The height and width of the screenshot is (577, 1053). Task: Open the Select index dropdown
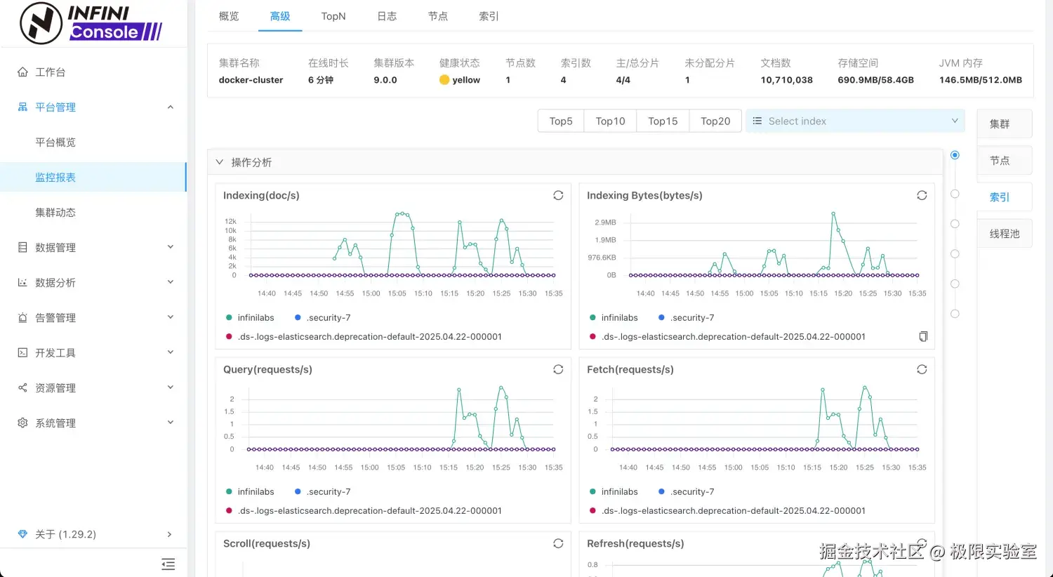(x=855, y=121)
